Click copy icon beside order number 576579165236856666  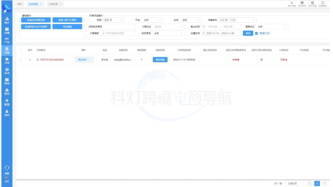38,60
